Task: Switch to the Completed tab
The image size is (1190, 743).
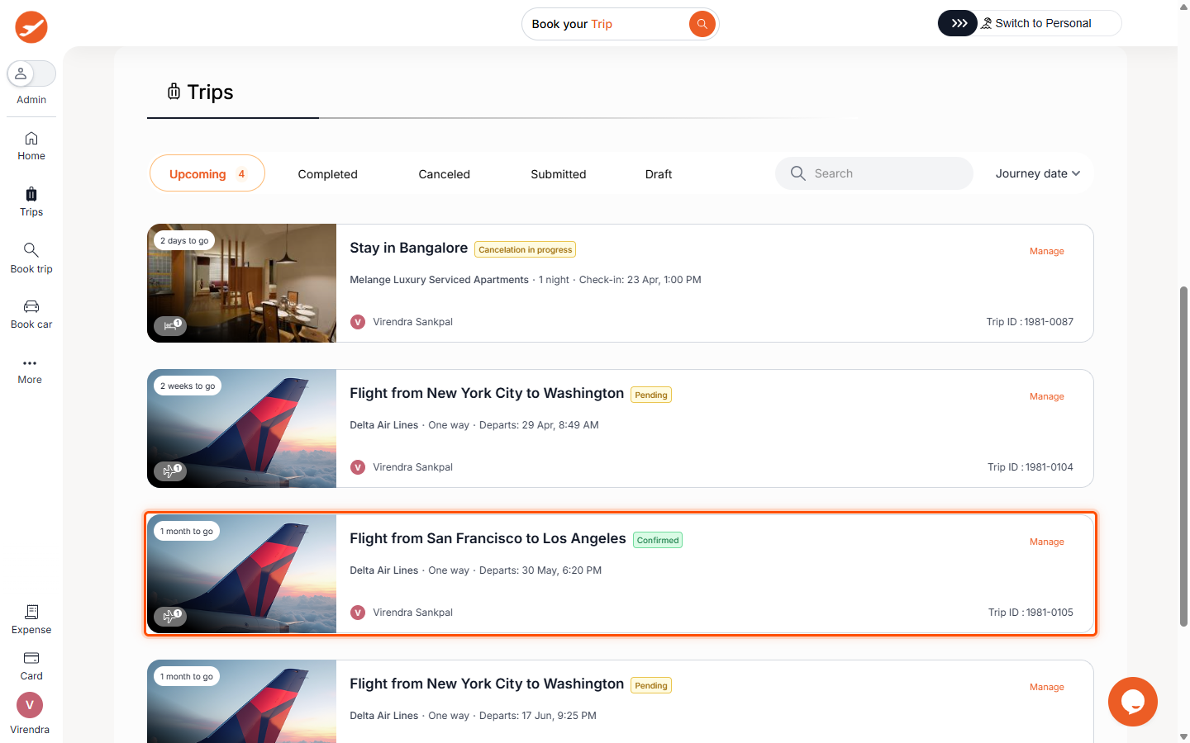Action: 327,174
